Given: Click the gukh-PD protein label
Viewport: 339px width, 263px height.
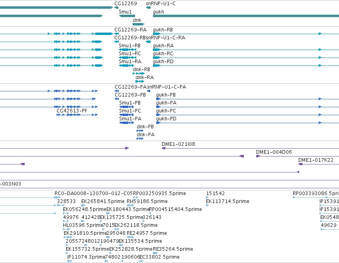Looking at the screenshot, I should coord(166,119).
